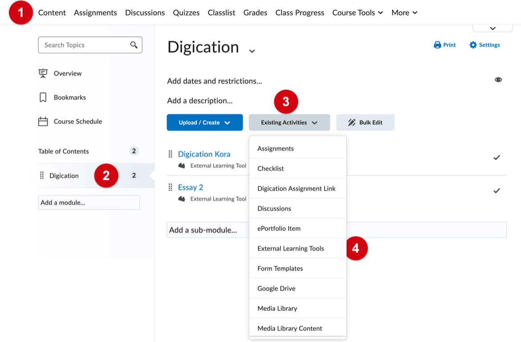Click the Add a module field
This screenshot has width=521, height=342.
[x=89, y=202]
